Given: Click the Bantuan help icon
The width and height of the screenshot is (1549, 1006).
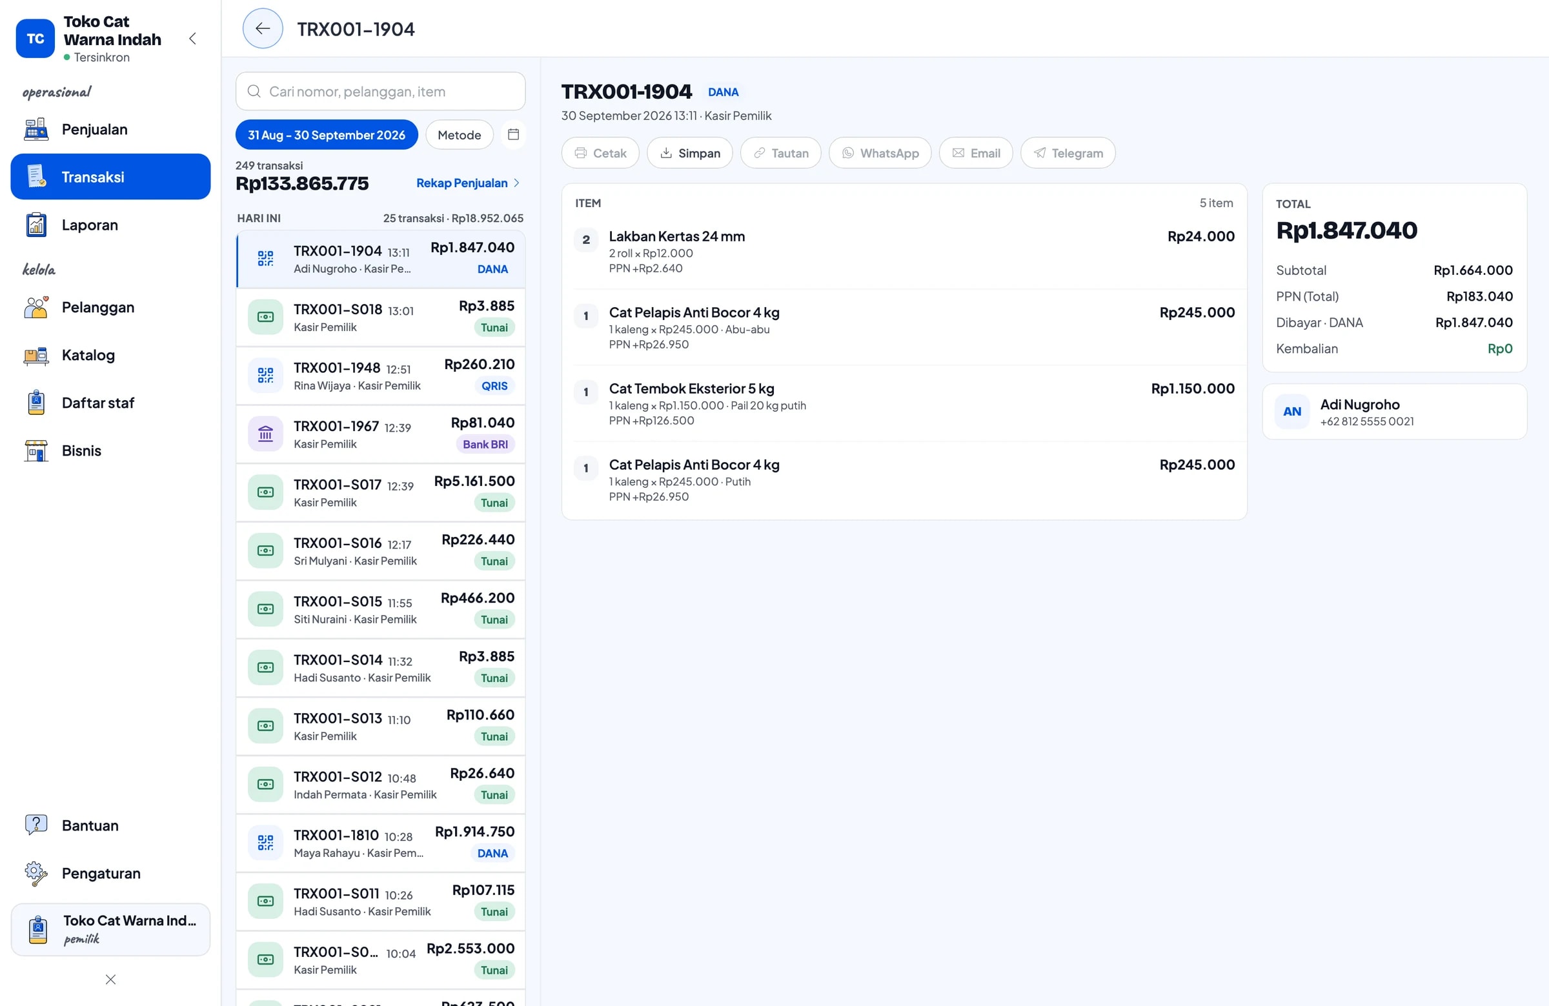Looking at the screenshot, I should (x=36, y=825).
